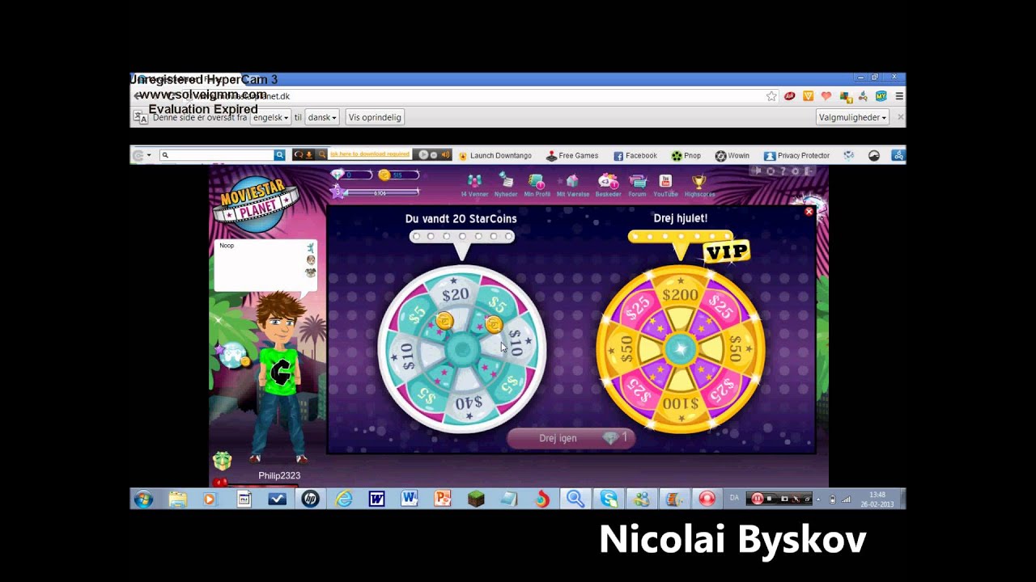Bookmark the page with star icon
1036x582 pixels.
771,96
